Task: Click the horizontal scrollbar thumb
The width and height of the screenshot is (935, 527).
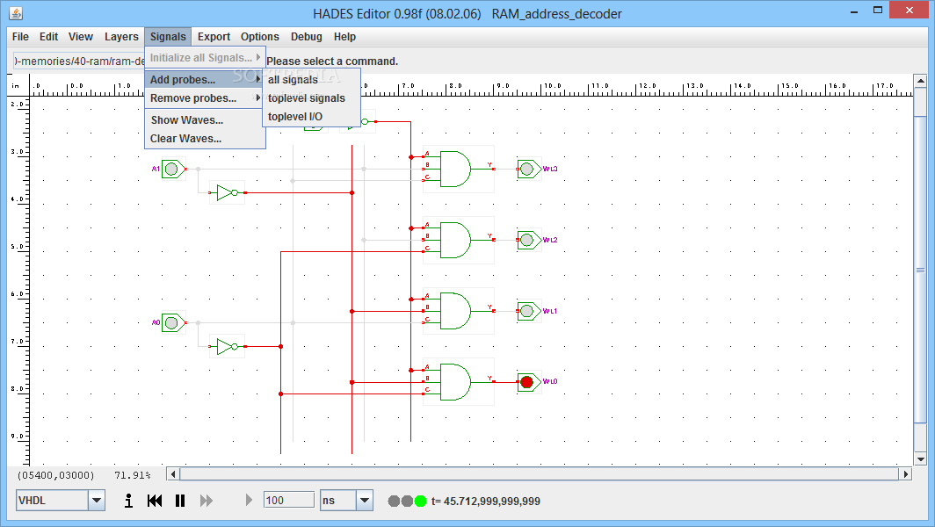Action: point(539,474)
